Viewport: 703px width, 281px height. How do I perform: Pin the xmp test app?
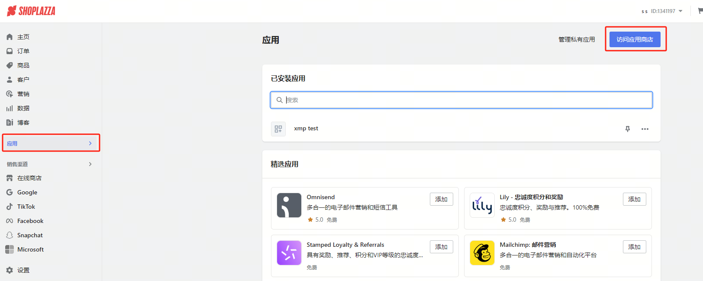tap(628, 129)
